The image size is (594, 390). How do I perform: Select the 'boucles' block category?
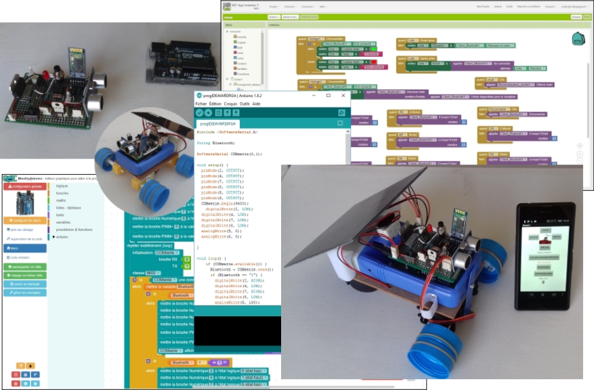pyautogui.click(x=62, y=193)
